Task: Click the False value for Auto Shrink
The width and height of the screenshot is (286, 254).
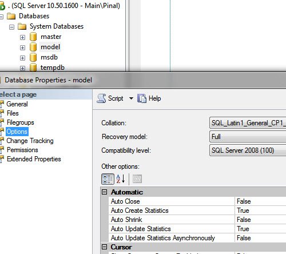Action: click(244, 220)
